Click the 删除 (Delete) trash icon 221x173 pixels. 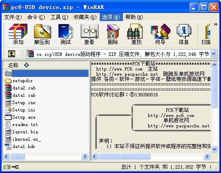point(113,34)
